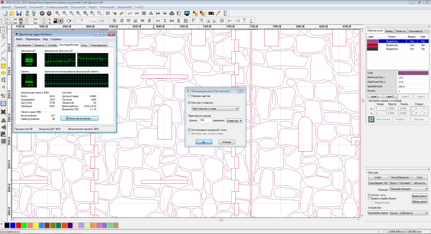Toggle 'Оптимизация начальной точки' checkbox
The image size is (431, 234).
tap(190, 130)
